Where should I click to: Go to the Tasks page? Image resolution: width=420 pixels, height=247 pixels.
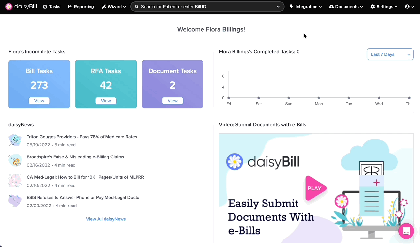pyautogui.click(x=52, y=7)
